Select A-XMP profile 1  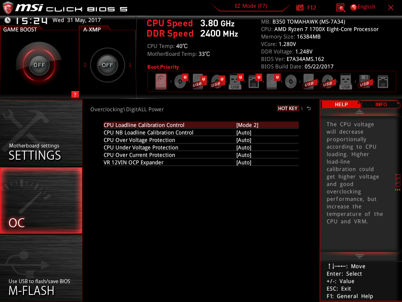(x=130, y=65)
